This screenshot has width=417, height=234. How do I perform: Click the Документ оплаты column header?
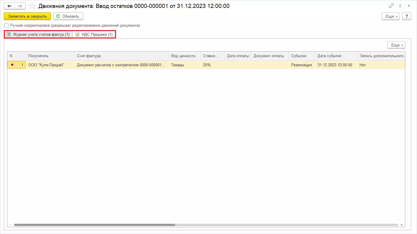pyautogui.click(x=270, y=56)
